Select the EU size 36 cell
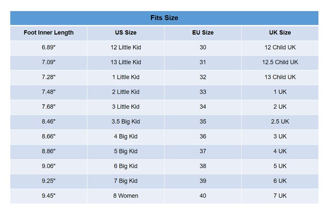This screenshot has height=215, width=331. pos(203,136)
